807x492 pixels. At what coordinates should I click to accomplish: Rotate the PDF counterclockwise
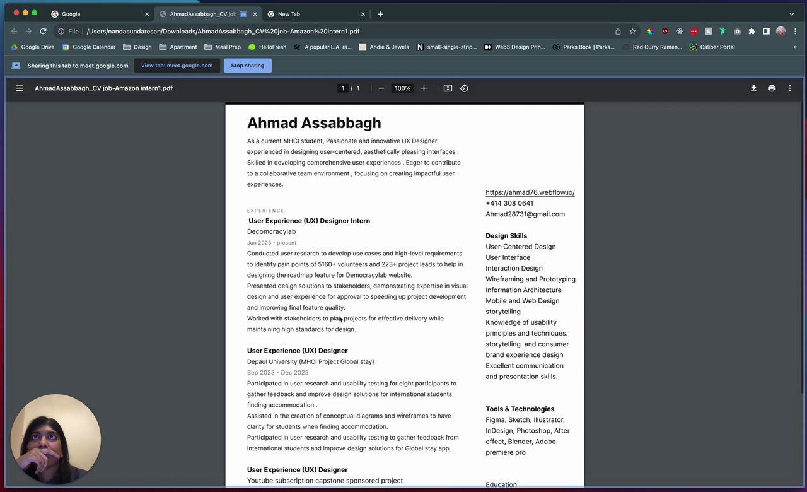coord(464,88)
